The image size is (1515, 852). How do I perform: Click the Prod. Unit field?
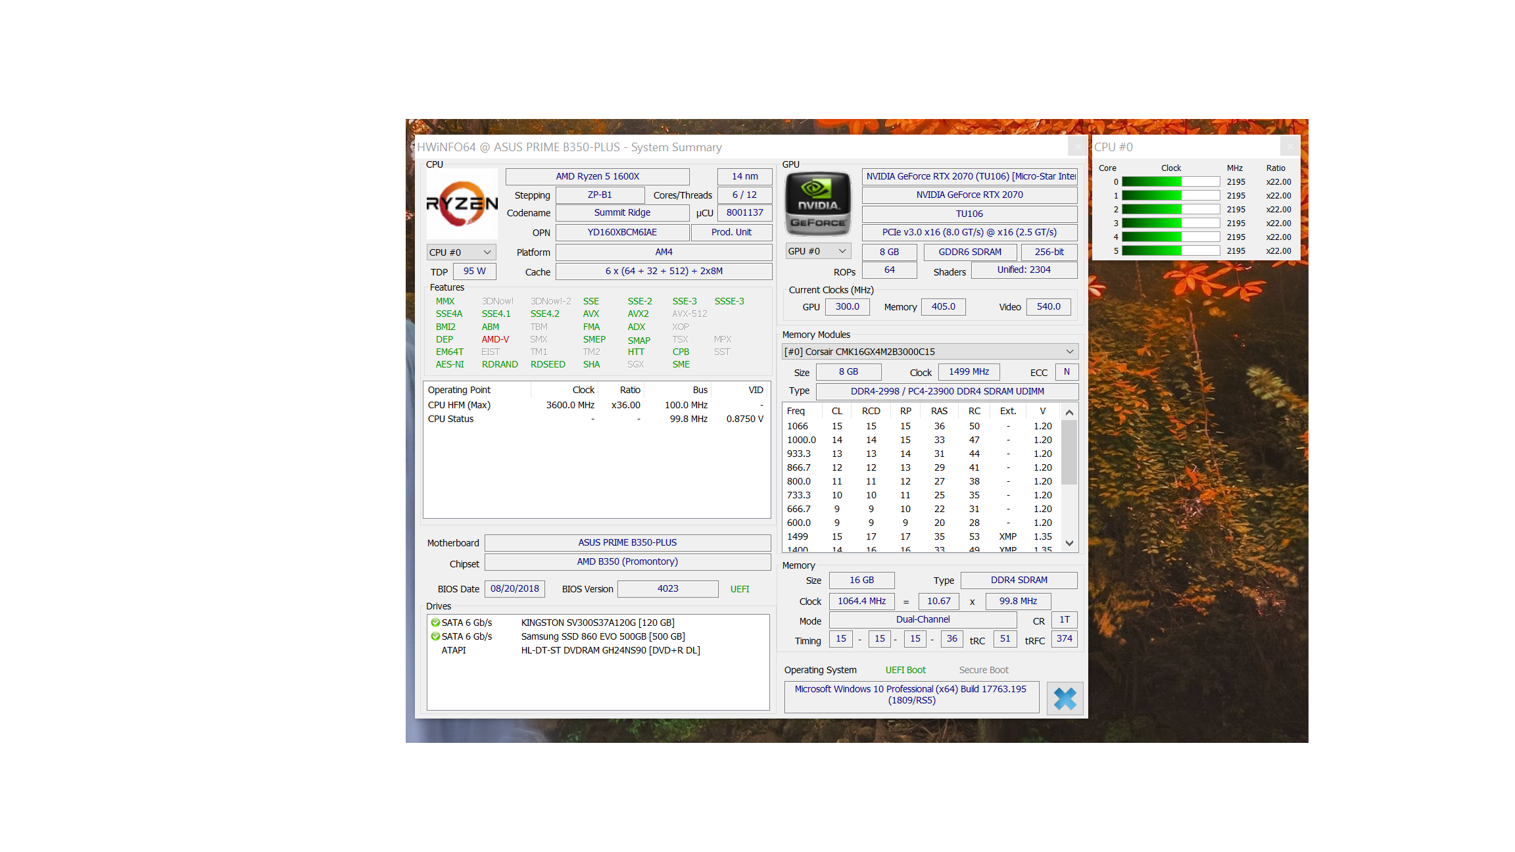(731, 232)
